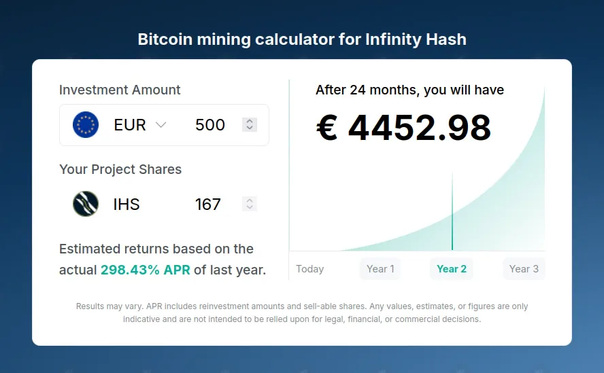Increase investment amount with up arrow
The image size is (604, 373).
(250, 121)
